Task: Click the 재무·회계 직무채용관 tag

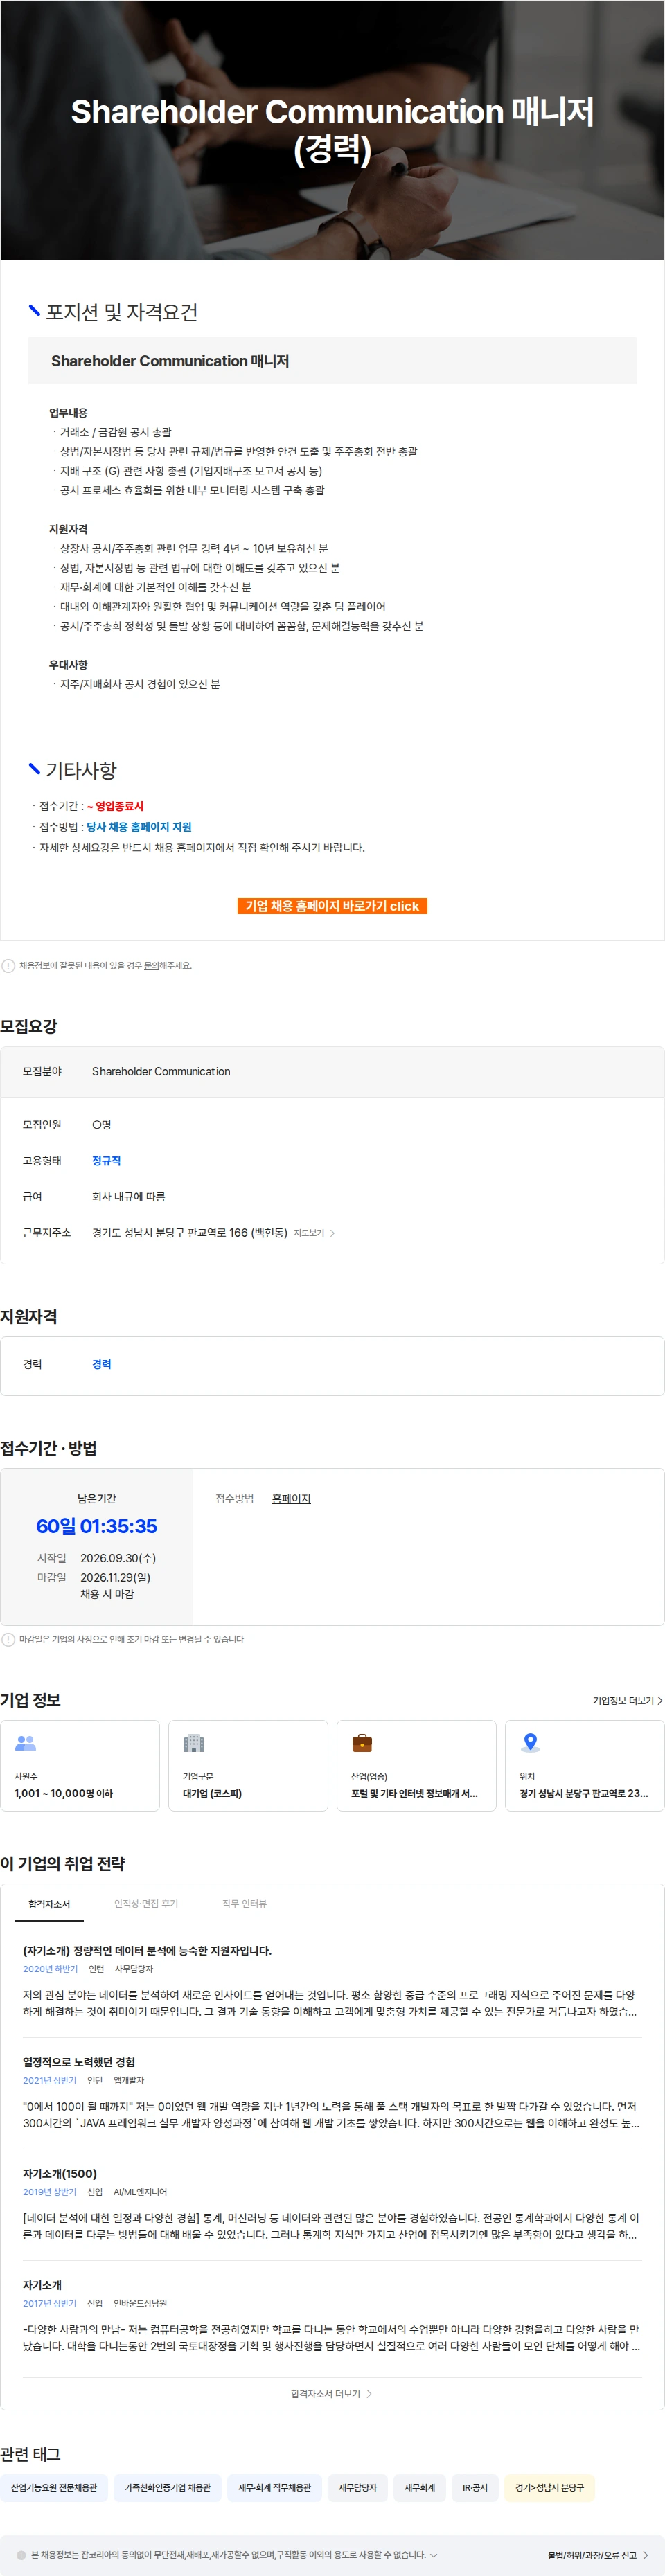Action: (274, 2487)
